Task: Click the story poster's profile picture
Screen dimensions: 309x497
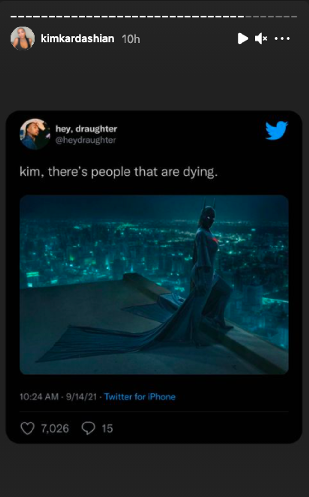Action: click(22, 38)
